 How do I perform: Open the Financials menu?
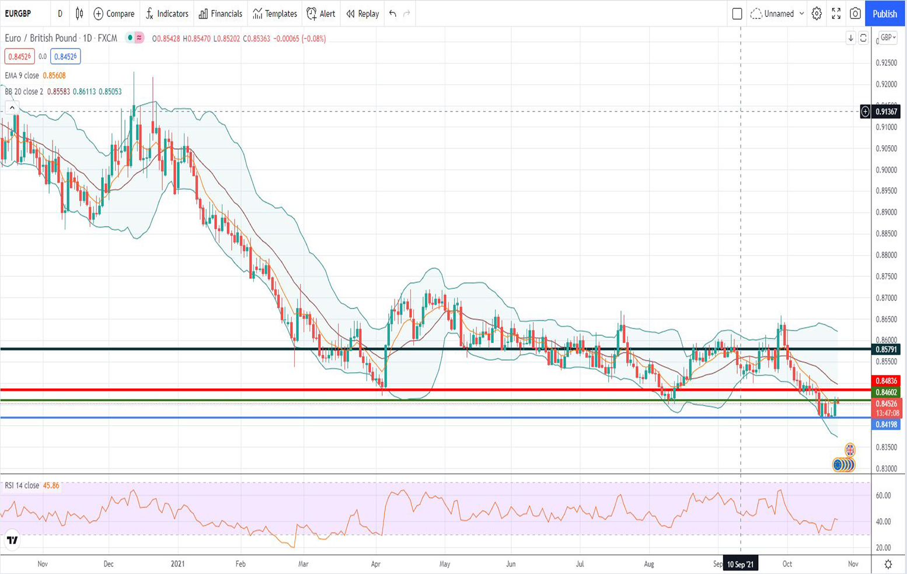coord(220,13)
